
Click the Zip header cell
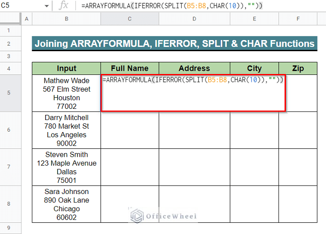coord(298,68)
